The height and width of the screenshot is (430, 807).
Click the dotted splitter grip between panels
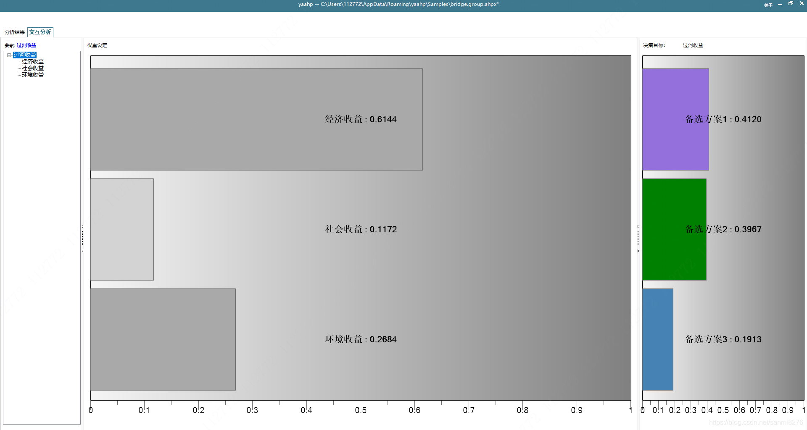(x=82, y=239)
